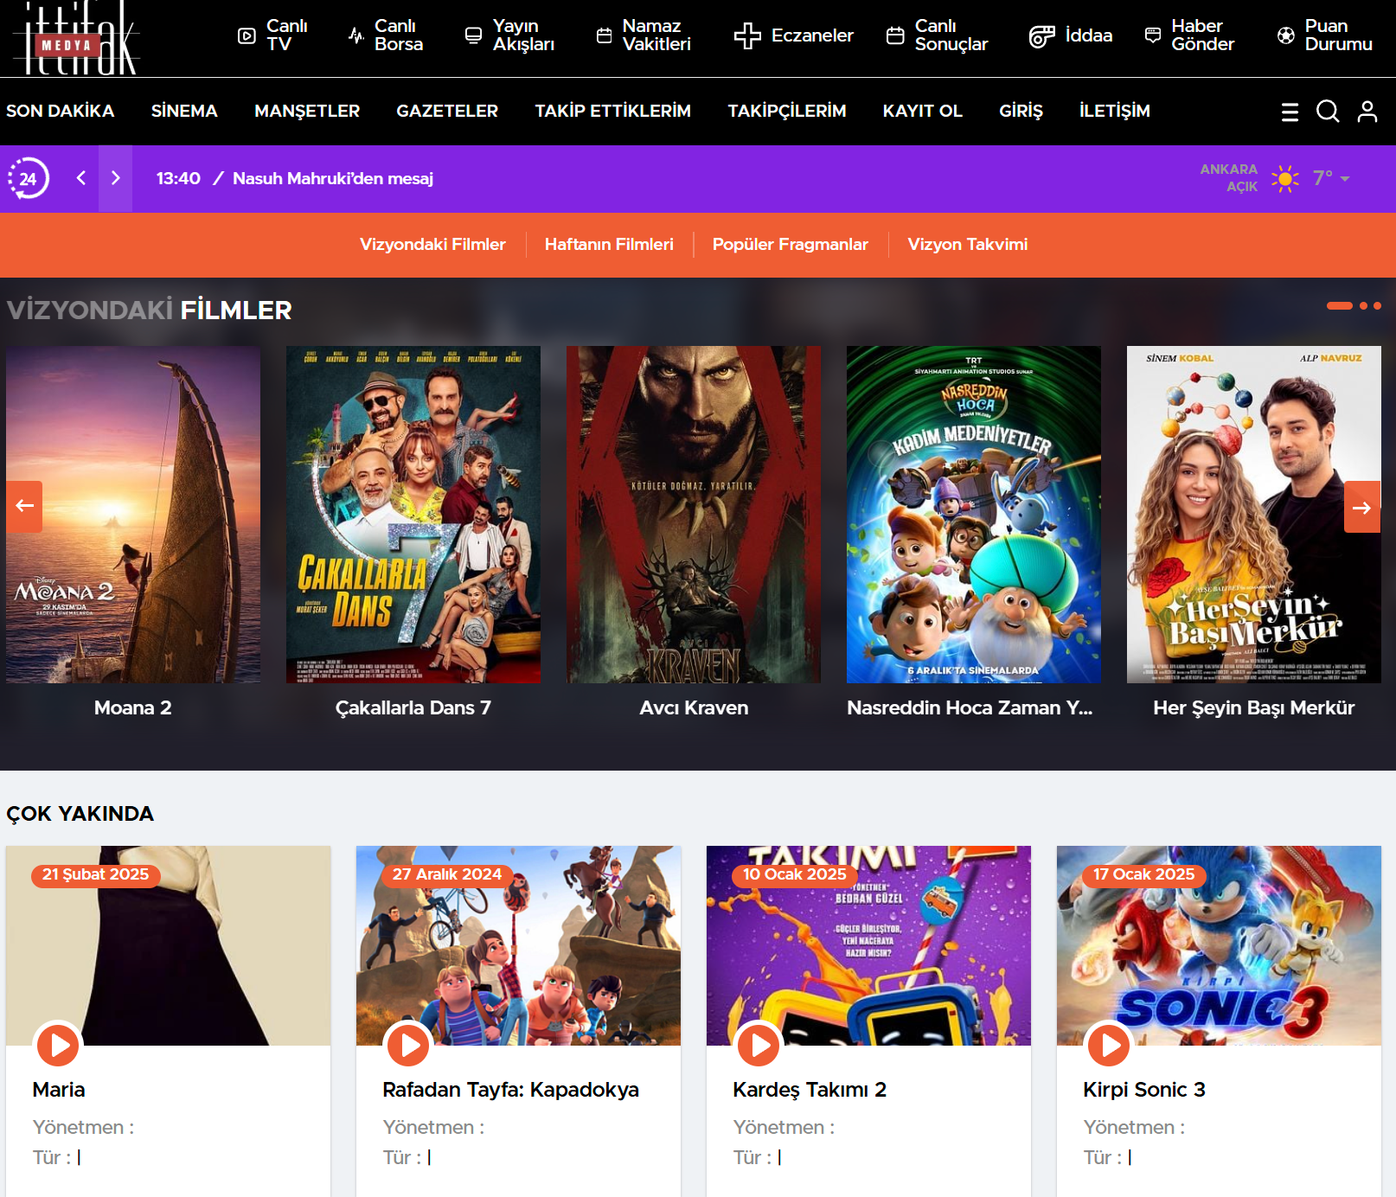
Task: Play the Maria trailer
Action: [59, 1045]
